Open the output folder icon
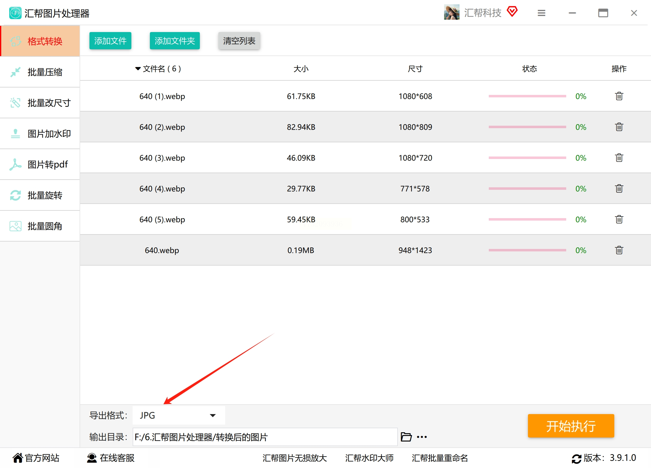The image size is (651, 468). [x=406, y=437]
